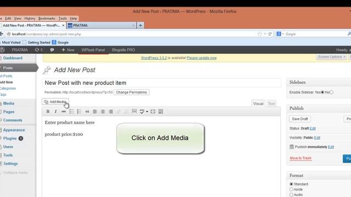Select Yes for Enable Sidebar

(x=322, y=92)
